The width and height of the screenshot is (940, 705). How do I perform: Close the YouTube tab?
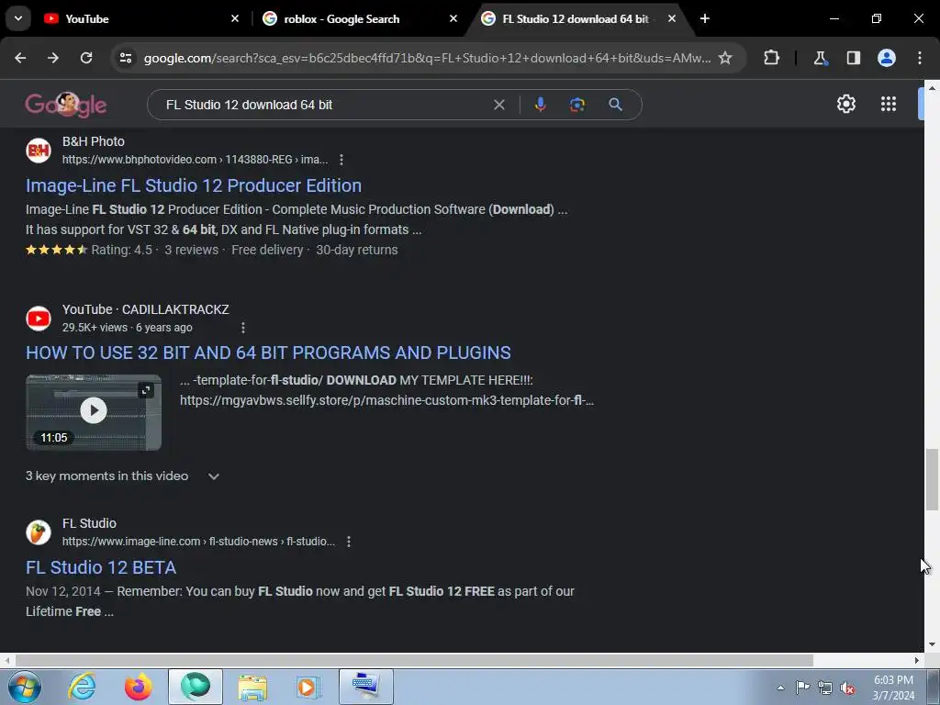[x=235, y=18]
